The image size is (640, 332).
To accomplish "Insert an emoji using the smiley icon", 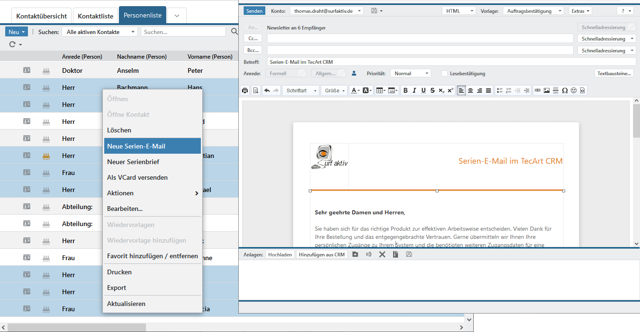I will pos(574,90).
